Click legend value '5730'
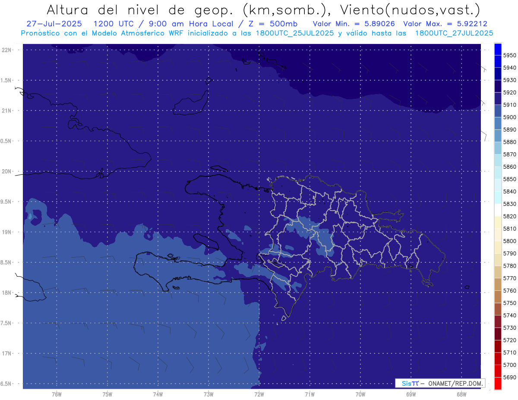This screenshot has width=518, height=400. click(510, 328)
